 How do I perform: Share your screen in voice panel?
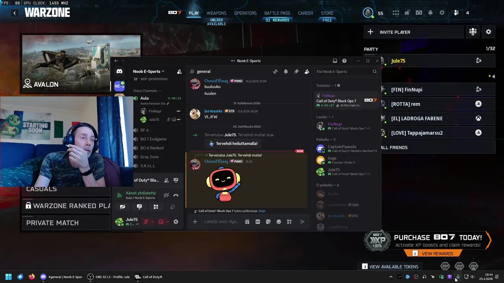click(x=139, y=207)
